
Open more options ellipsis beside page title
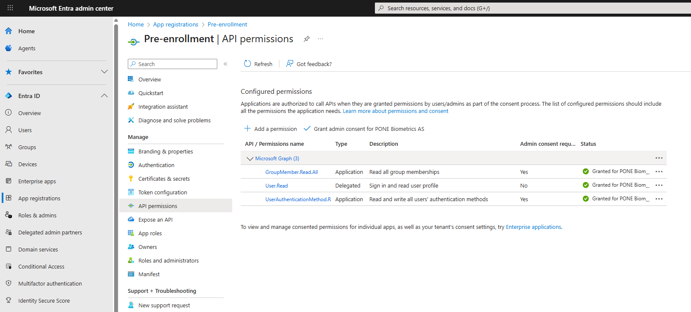[320, 39]
